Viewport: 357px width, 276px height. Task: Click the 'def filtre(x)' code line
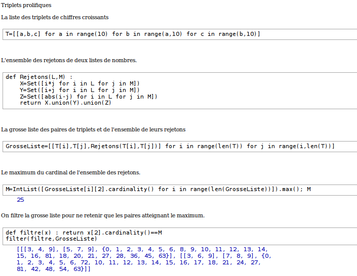pyautogui.click(x=84, y=232)
